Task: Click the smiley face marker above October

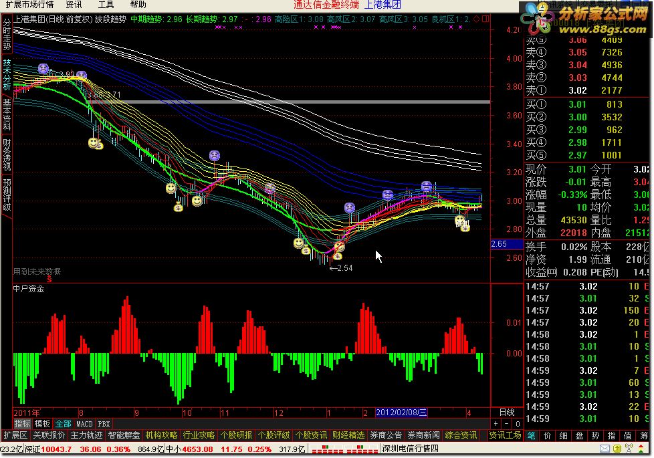Action: pos(171,189)
